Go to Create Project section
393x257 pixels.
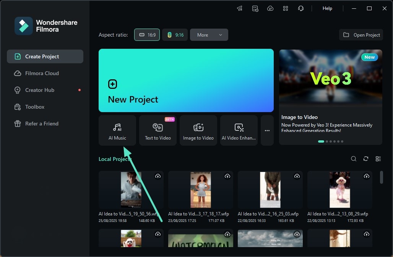click(x=45, y=56)
